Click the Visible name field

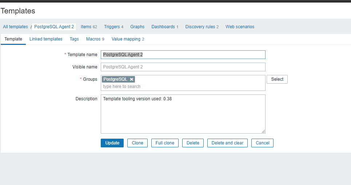[183, 67]
